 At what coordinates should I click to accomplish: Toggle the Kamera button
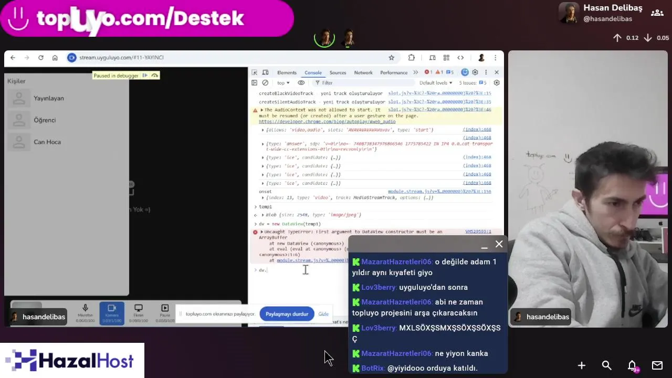tap(112, 313)
